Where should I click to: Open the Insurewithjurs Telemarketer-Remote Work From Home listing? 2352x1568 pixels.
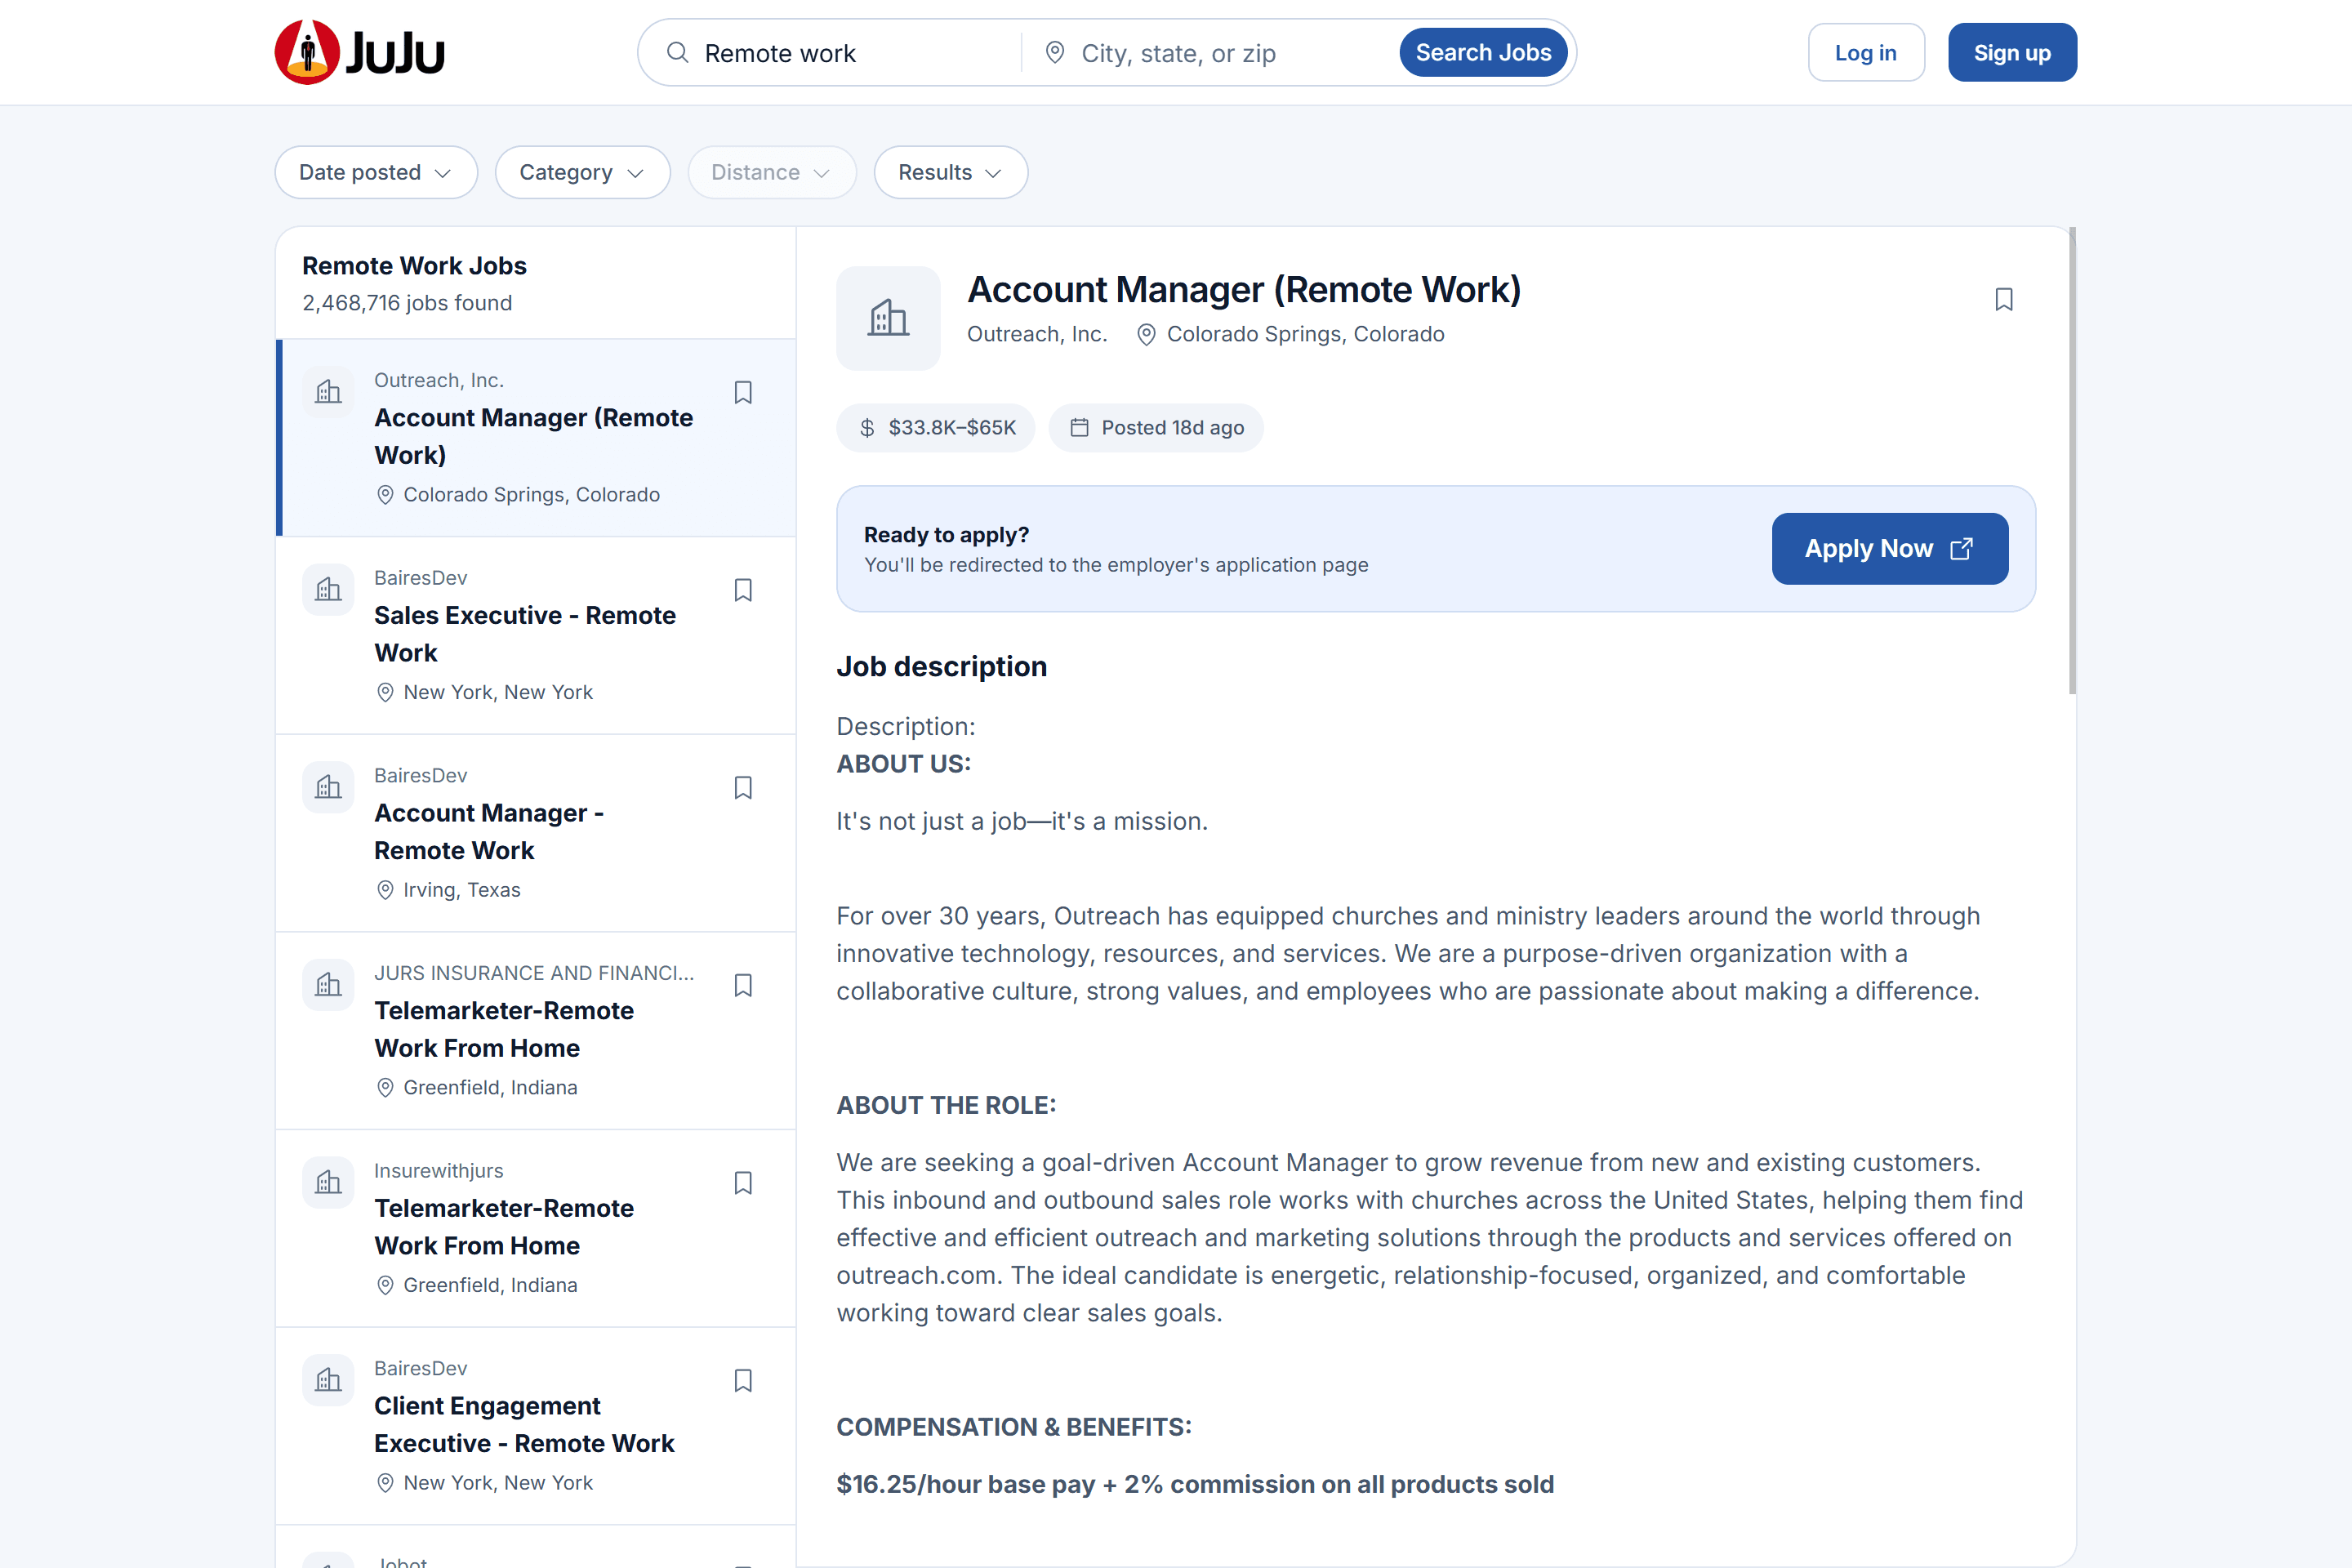coord(535,1228)
